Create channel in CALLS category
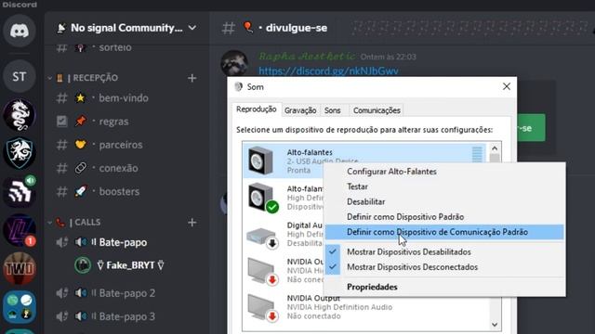The height and width of the screenshot is (334, 595). tap(192, 223)
